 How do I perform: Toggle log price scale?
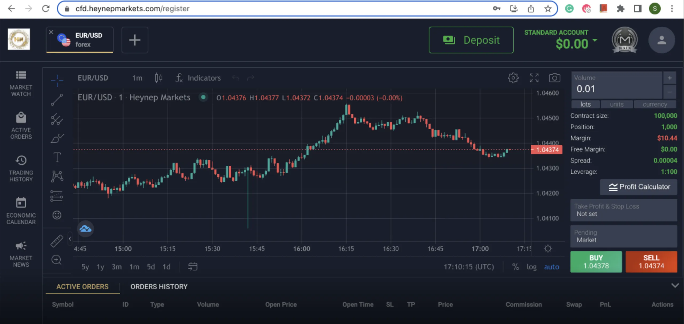pyautogui.click(x=531, y=267)
